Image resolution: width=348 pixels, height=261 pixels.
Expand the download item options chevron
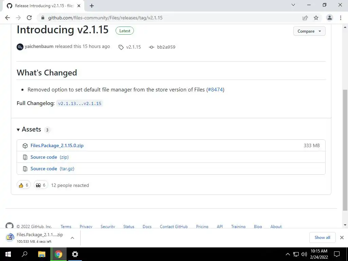[72, 238]
